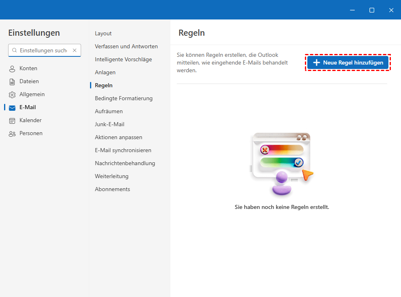The width and height of the screenshot is (401, 297).
Task: Open the Abonnements page
Action: tap(112, 189)
